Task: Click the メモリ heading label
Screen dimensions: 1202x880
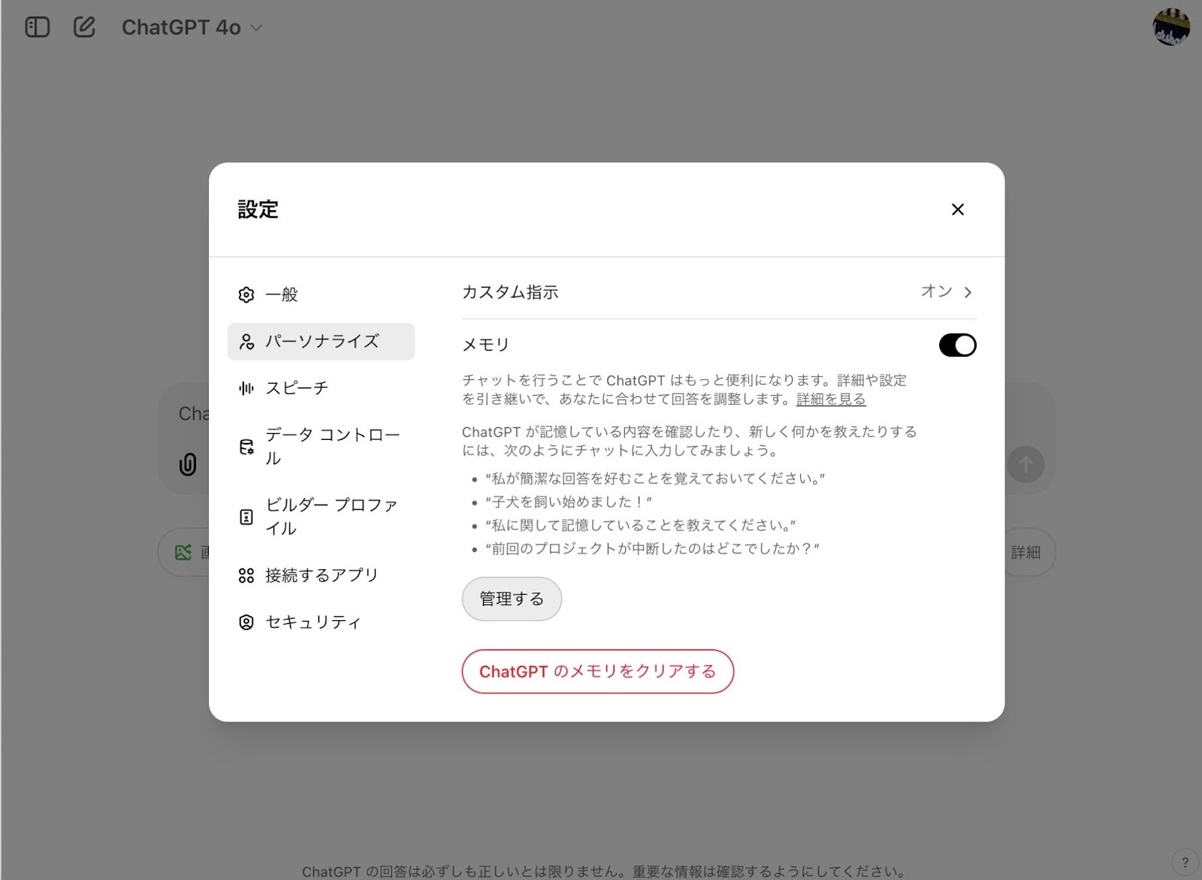Action: pos(485,345)
